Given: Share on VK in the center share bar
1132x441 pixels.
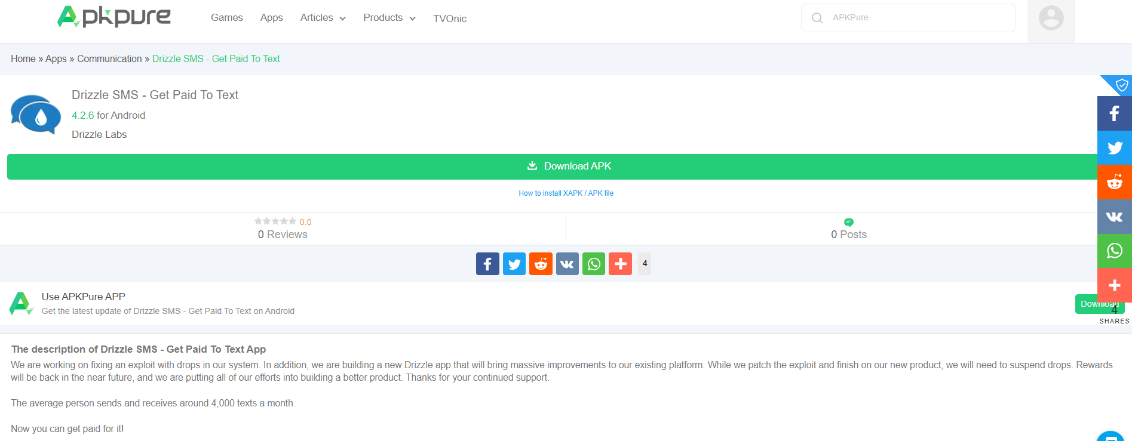Looking at the screenshot, I should point(567,264).
